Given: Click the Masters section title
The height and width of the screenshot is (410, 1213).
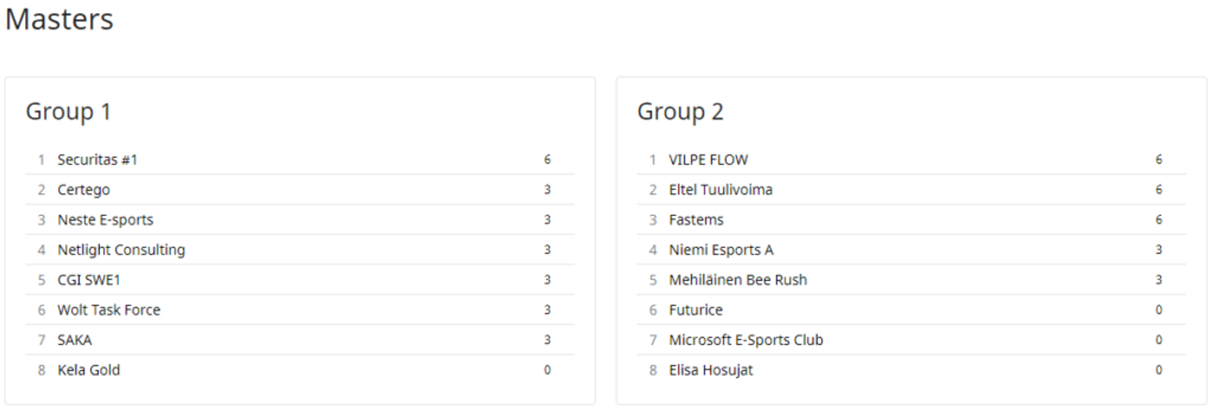Looking at the screenshot, I should click(x=59, y=19).
